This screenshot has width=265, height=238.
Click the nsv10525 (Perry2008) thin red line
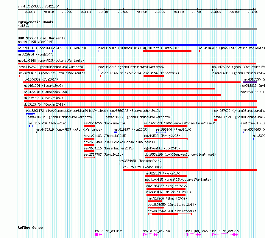(x=166, y=139)
